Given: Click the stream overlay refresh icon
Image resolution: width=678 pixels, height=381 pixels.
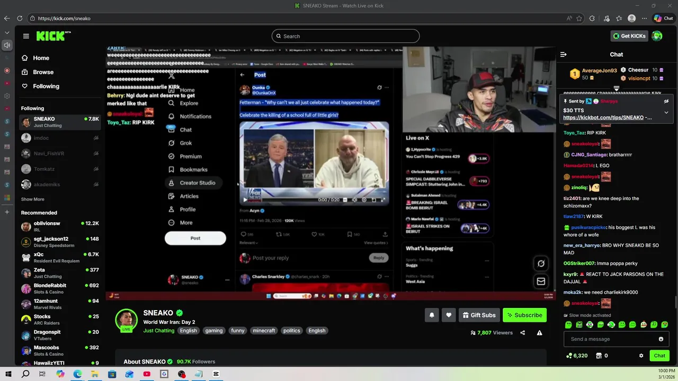Looking at the screenshot, I should (541, 264).
